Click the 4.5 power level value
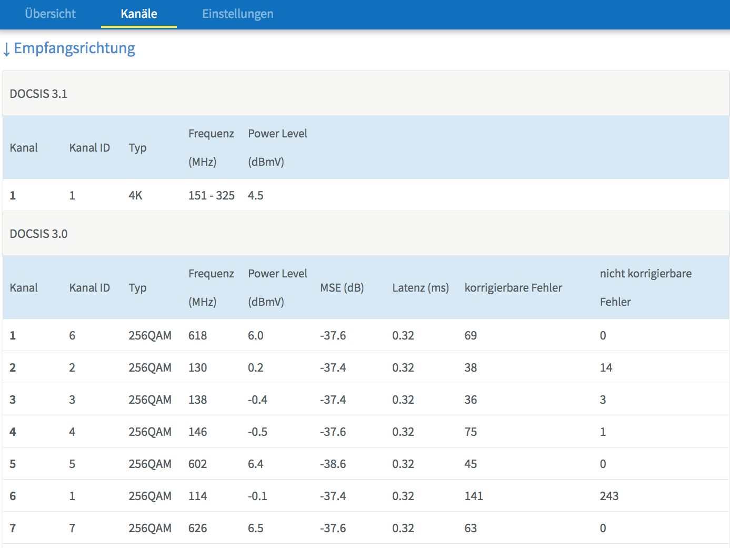The width and height of the screenshot is (730, 548). (256, 195)
